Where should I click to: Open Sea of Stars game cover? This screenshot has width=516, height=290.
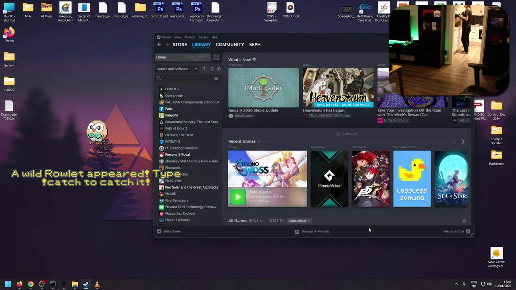tap(451, 178)
